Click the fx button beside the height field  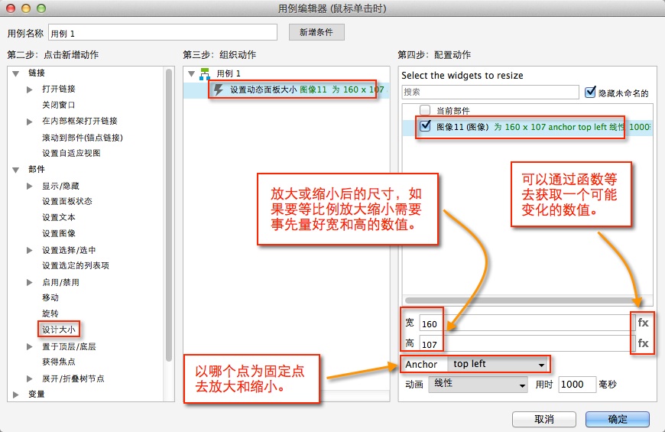(643, 343)
